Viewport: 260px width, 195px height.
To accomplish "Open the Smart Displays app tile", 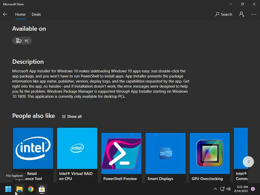I will click(166, 157).
